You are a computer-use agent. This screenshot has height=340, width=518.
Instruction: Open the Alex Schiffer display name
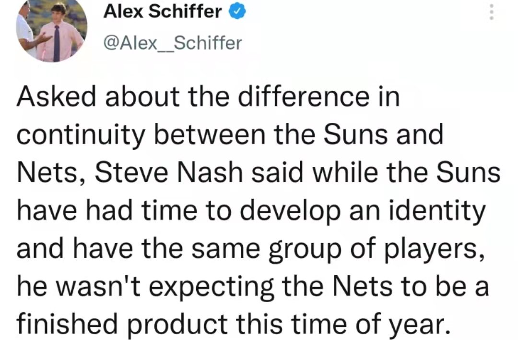coord(162,12)
